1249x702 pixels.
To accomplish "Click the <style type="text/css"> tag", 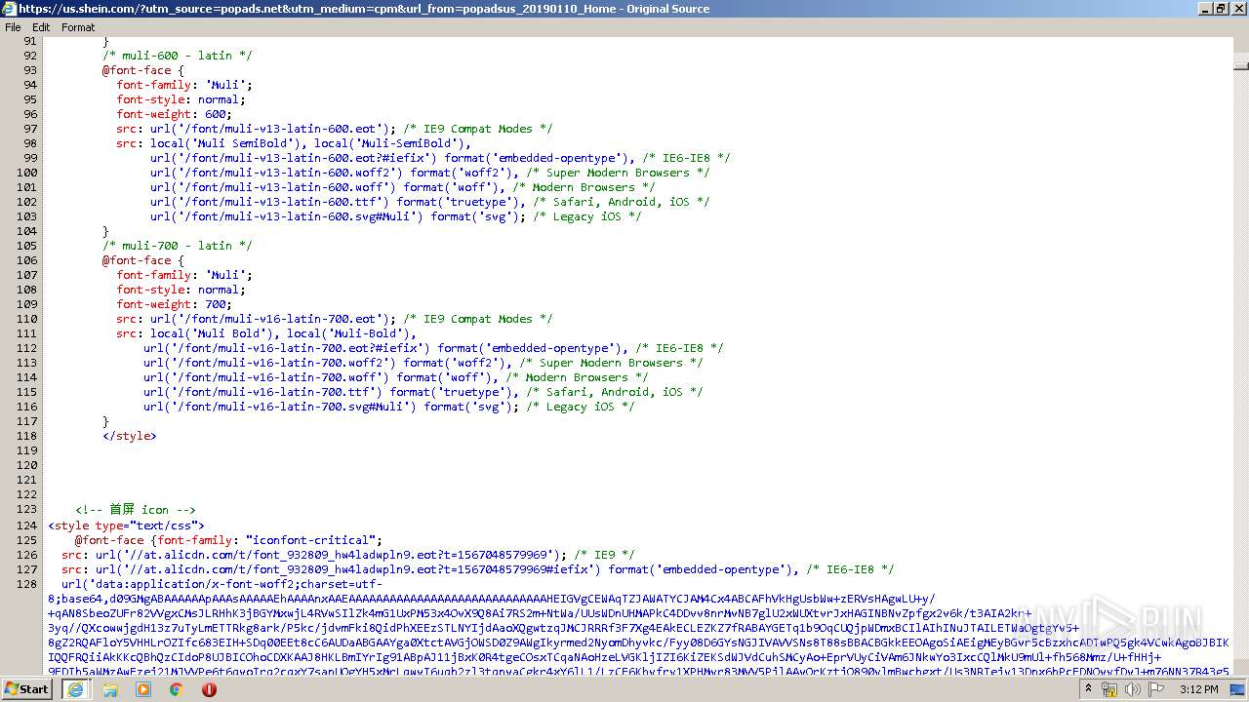I will [126, 526].
